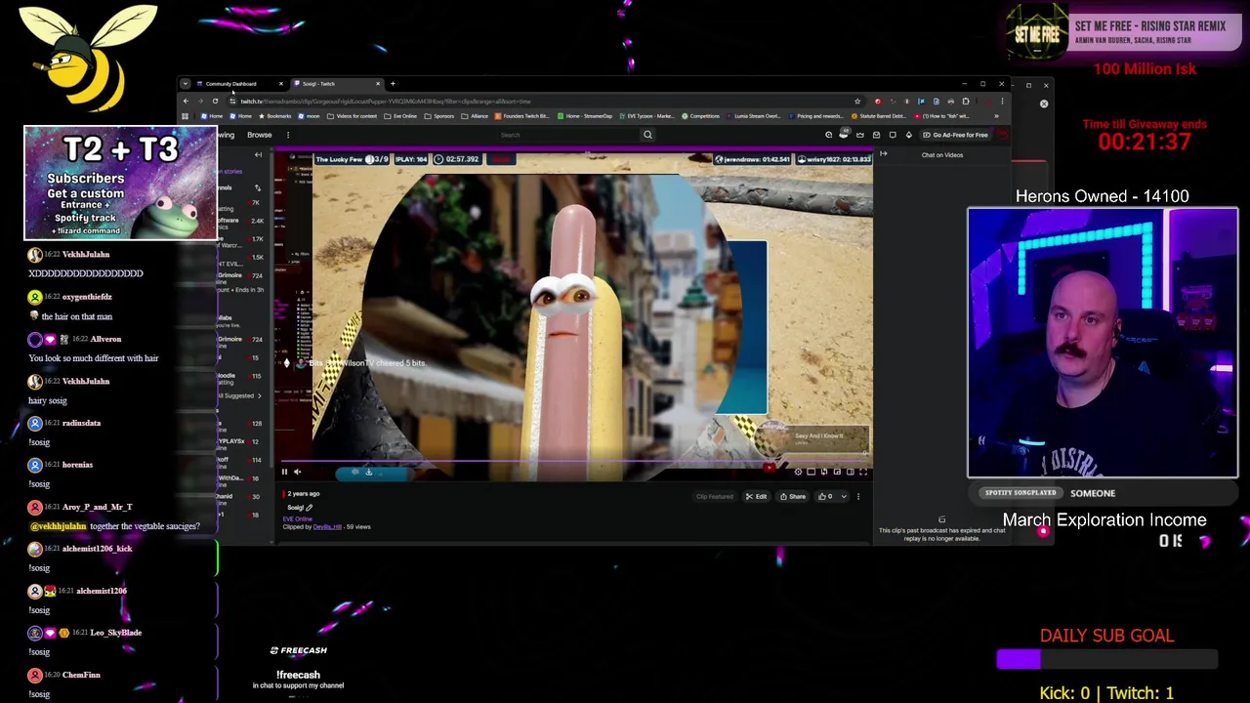Open the Twitch user avatar menu
Viewport: 1250px width, 703px height.
point(1002,135)
